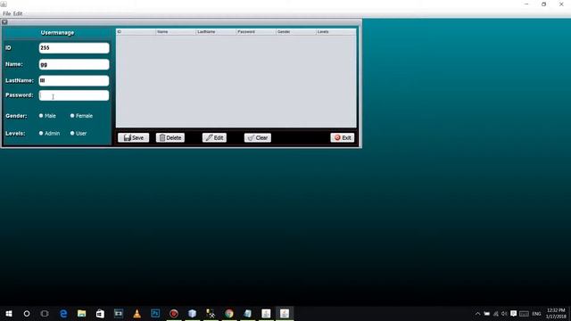Focus the Name input field

click(x=74, y=64)
